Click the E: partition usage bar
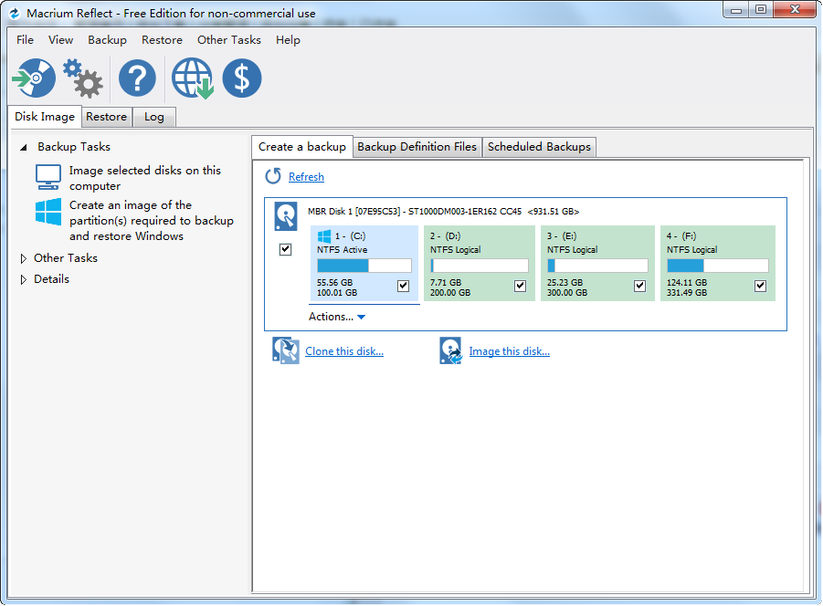 coord(597,266)
